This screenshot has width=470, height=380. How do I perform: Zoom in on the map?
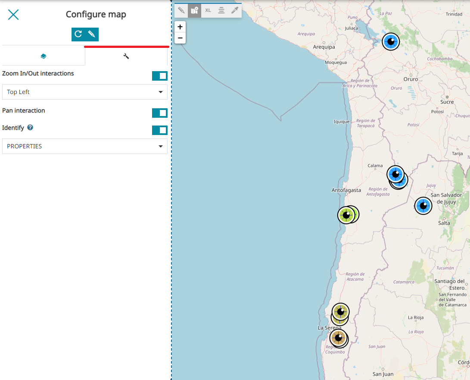pyautogui.click(x=180, y=27)
